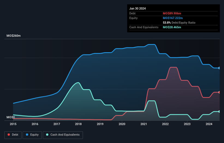Image resolution: width=224 pixels, height=143 pixels.
Task: Click the 2018 x-axis label
Action: tap(78, 124)
